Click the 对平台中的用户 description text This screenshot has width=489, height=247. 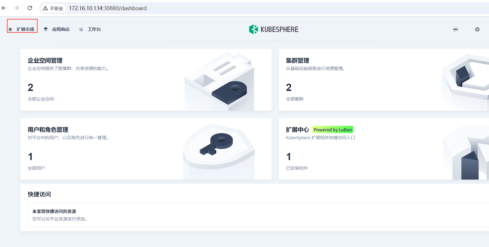[69, 138]
